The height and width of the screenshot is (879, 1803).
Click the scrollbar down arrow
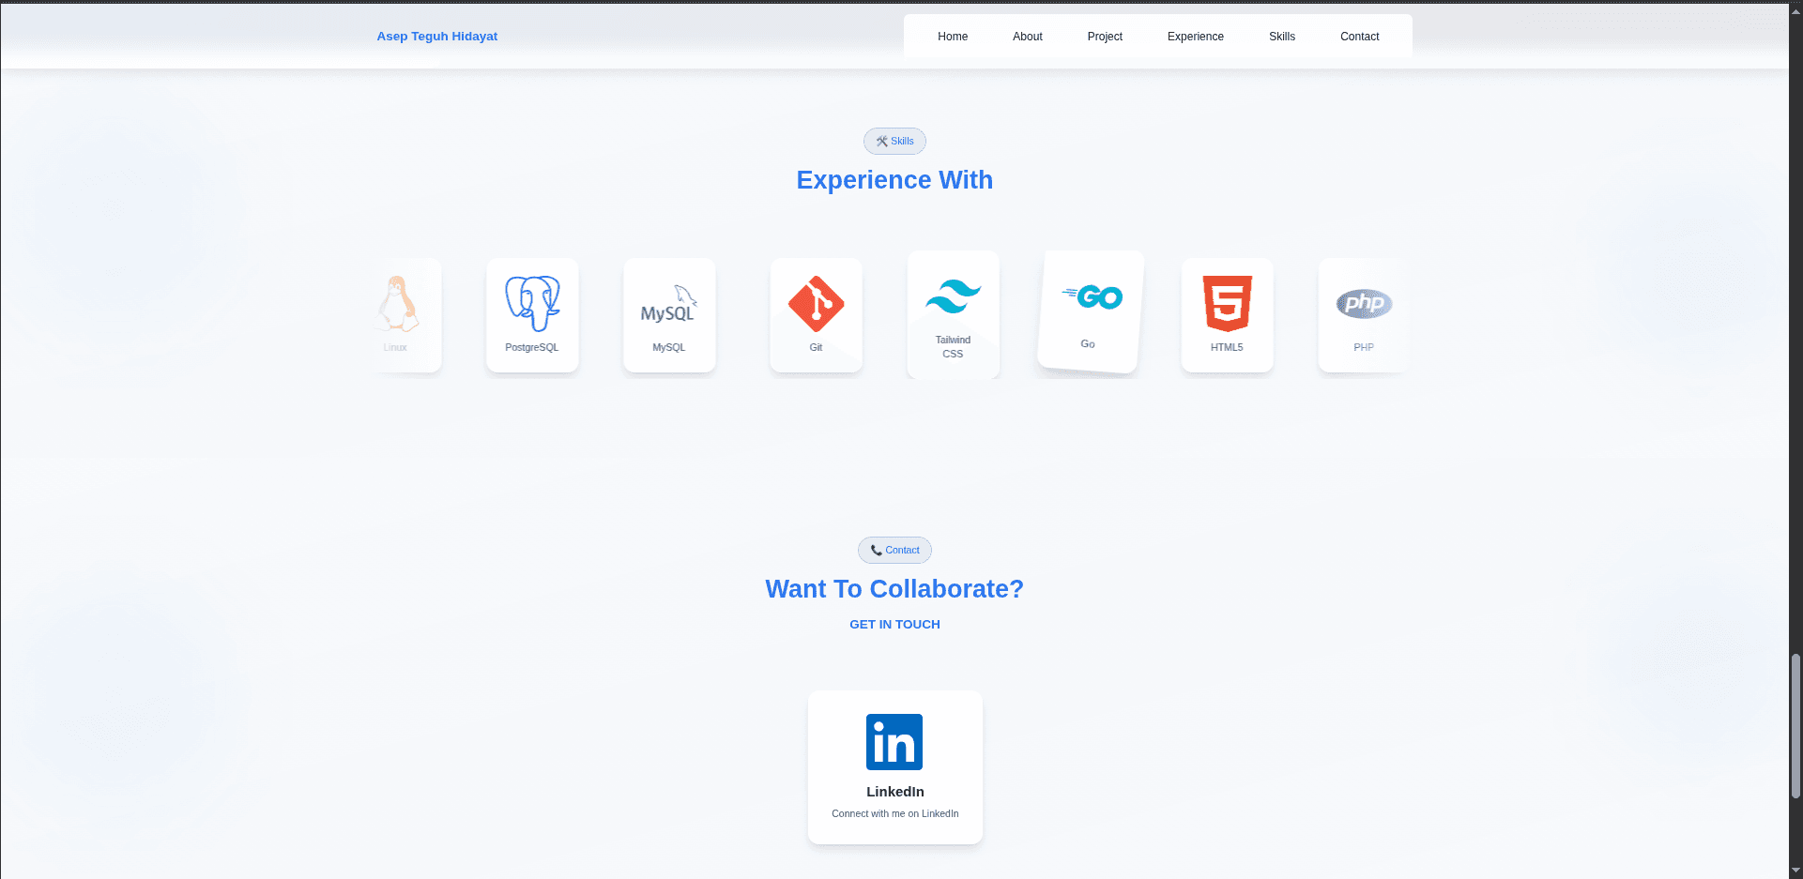(1795, 871)
